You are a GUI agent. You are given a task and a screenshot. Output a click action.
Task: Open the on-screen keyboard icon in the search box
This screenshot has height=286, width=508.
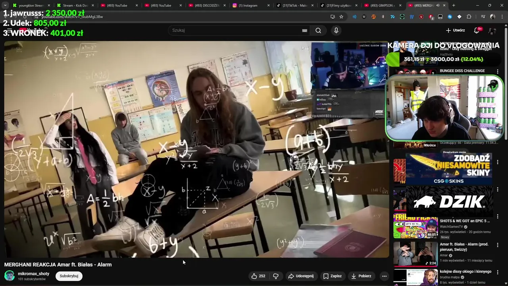pos(304,31)
